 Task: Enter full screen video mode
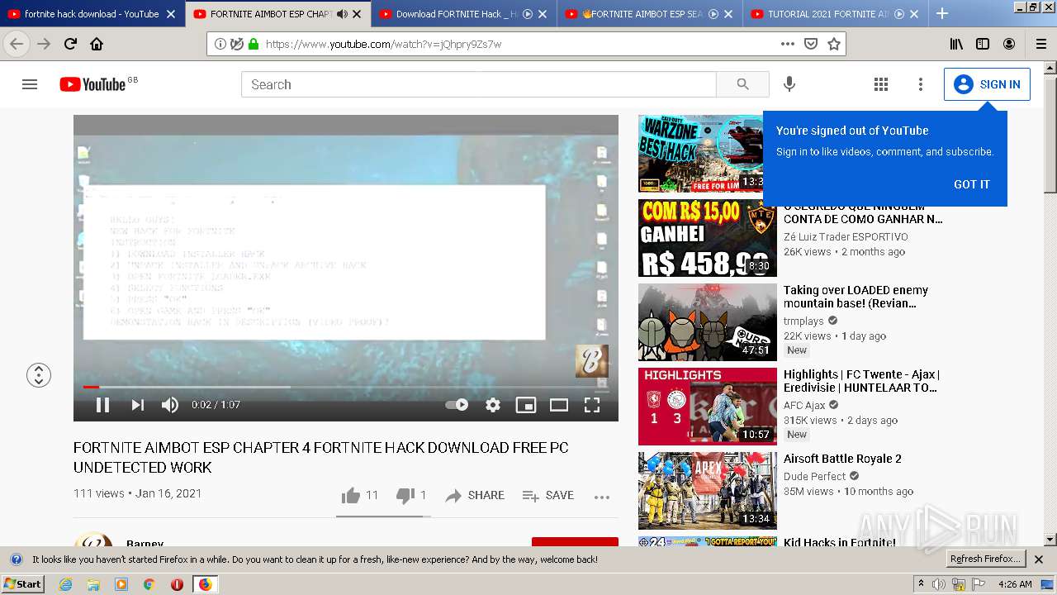[592, 405]
